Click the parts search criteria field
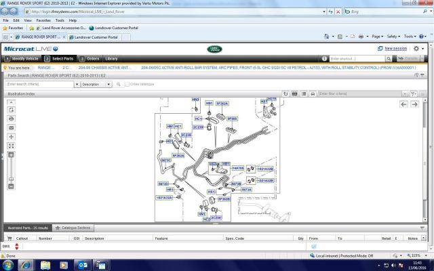The height and width of the screenshot is (271, 434). point(39,84)
